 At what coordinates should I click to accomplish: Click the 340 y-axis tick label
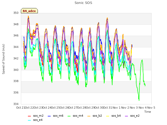pos(16,70)
